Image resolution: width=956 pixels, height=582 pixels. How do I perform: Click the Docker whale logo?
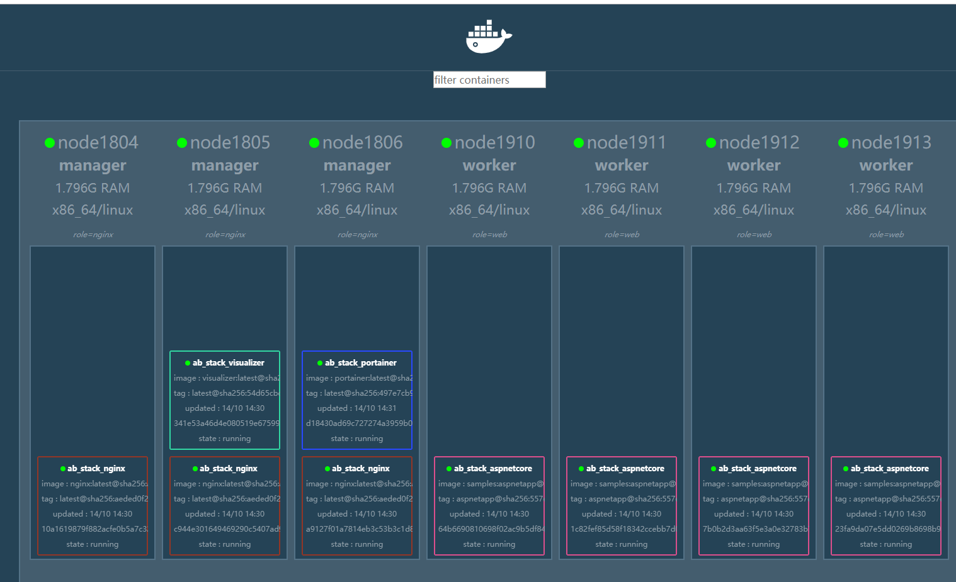pyautogui.click(x=489, y=36)
